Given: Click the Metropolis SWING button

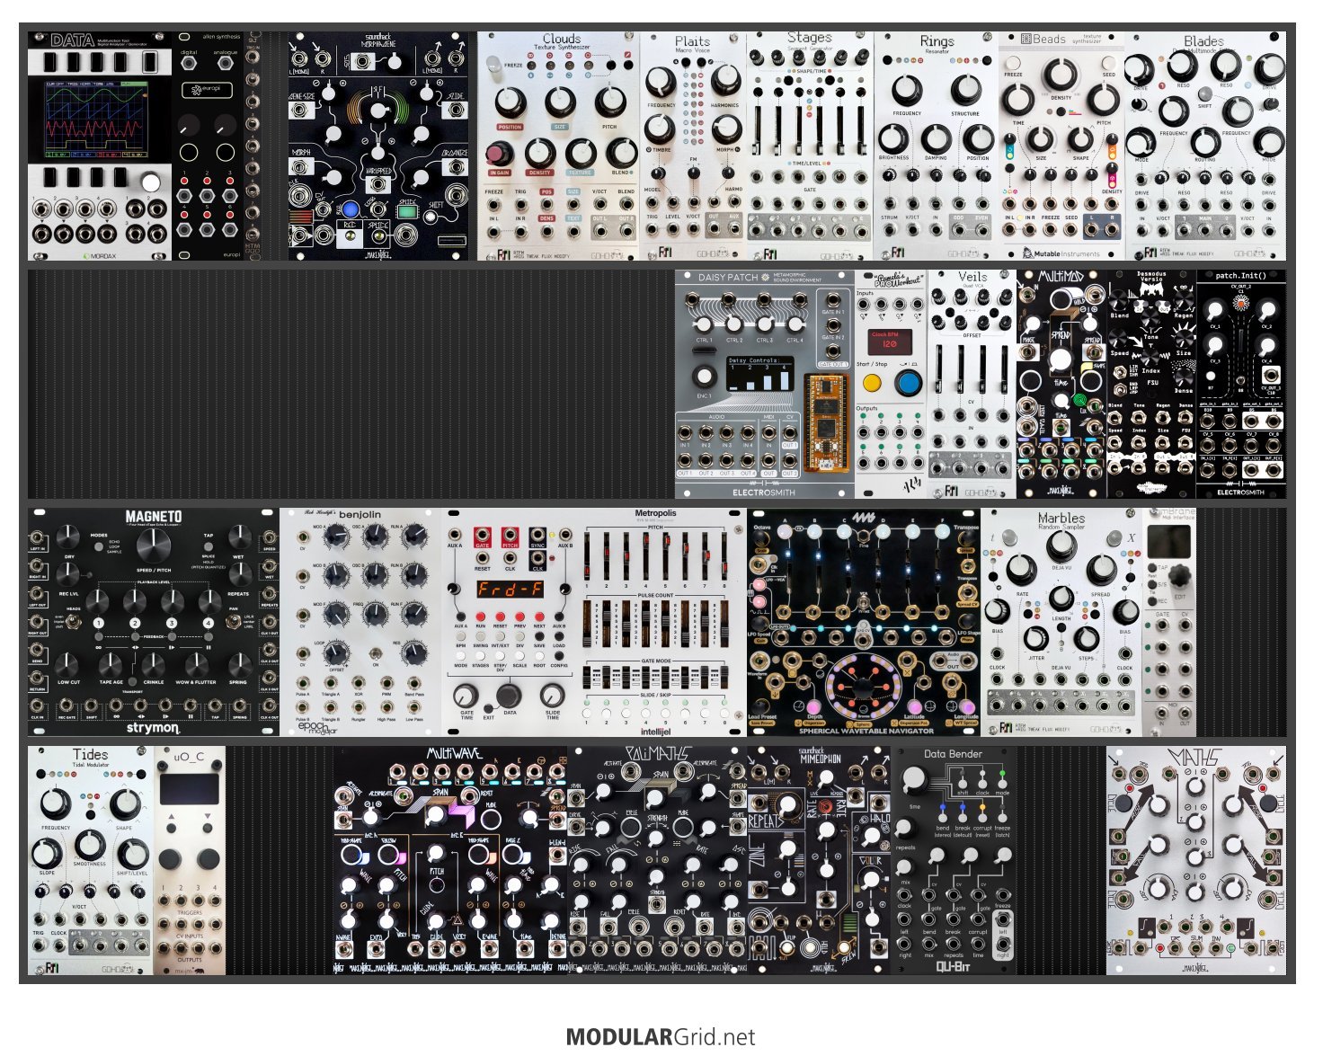Looking at the screenshot, I should coord(481,636).
